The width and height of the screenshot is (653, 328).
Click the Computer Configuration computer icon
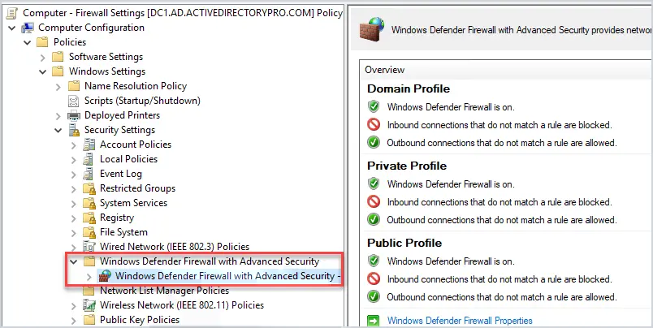(x=28, y=28)
